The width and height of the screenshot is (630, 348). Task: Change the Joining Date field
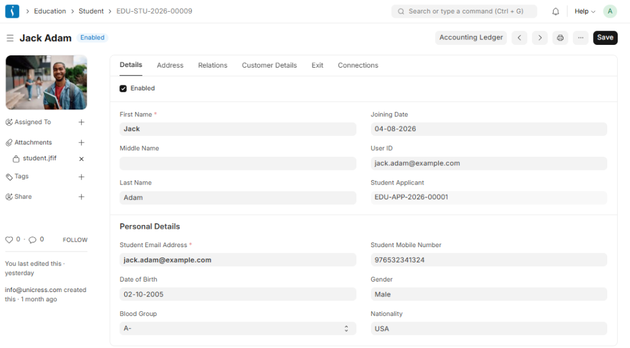pos(488,129)
